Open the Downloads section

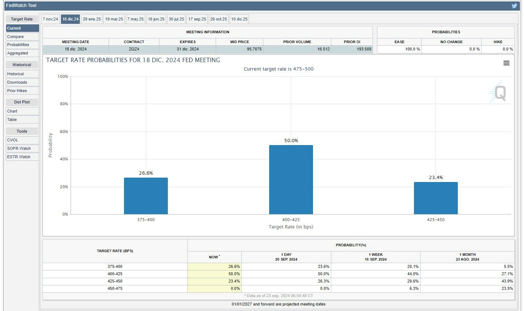pos(17,82)
